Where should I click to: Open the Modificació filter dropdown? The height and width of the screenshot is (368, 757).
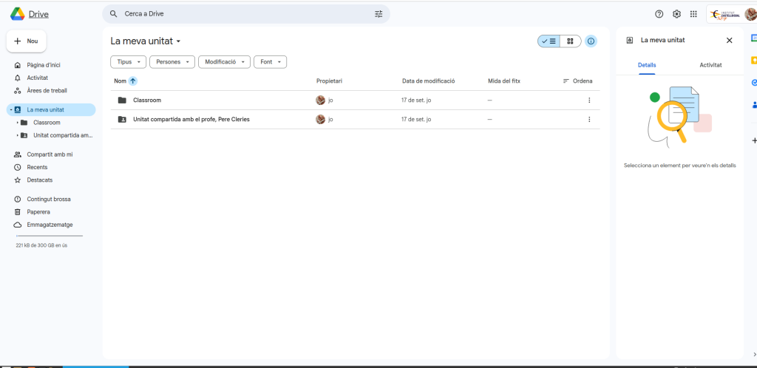(x=224, y=62)
